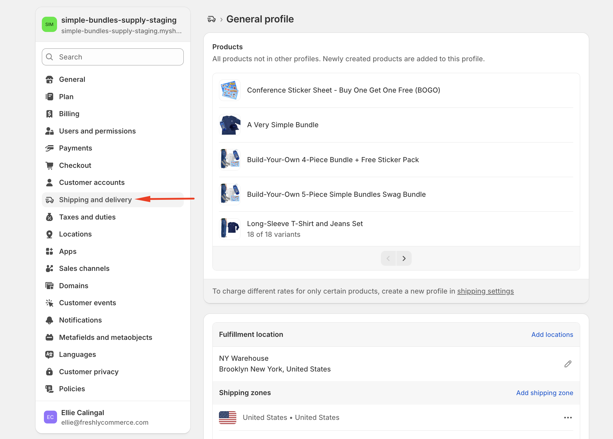Click the Taxes and duties icon
The height and width of the screenshot is (439, 613).
point(50,217)
